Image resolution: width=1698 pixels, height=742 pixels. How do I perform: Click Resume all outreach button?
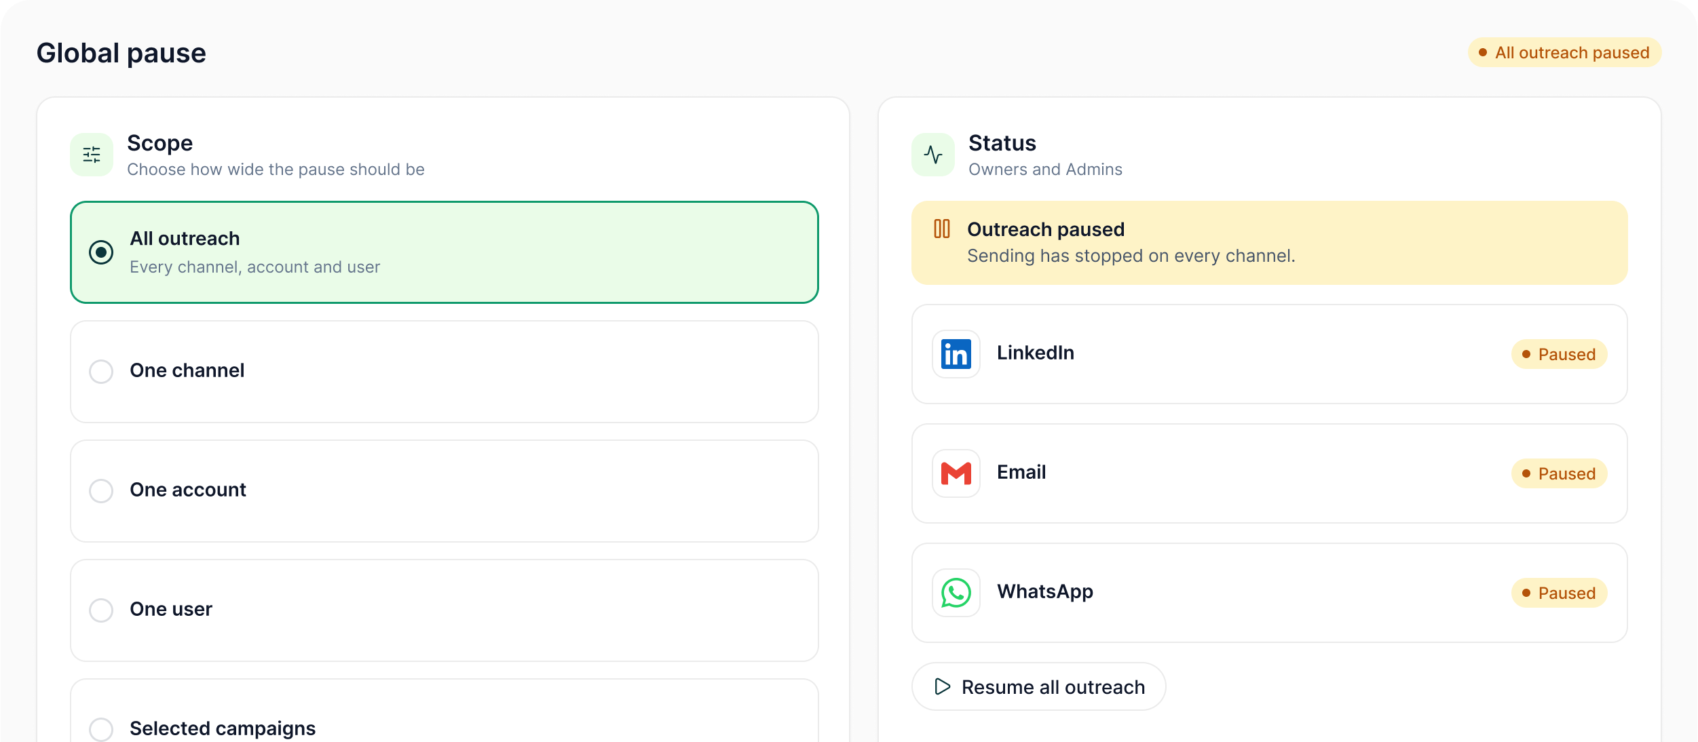[1039, 686]
